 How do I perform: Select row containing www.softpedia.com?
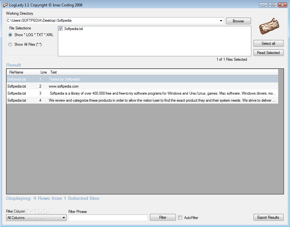pyautogui.click(x=142, y=86)
